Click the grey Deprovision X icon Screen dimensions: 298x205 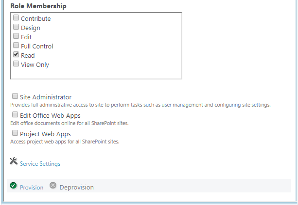click(53, 185)
